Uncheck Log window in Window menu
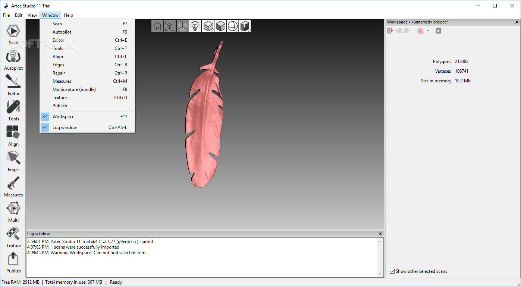The width and height of the screenshot is (521, 287). point(87,127)
